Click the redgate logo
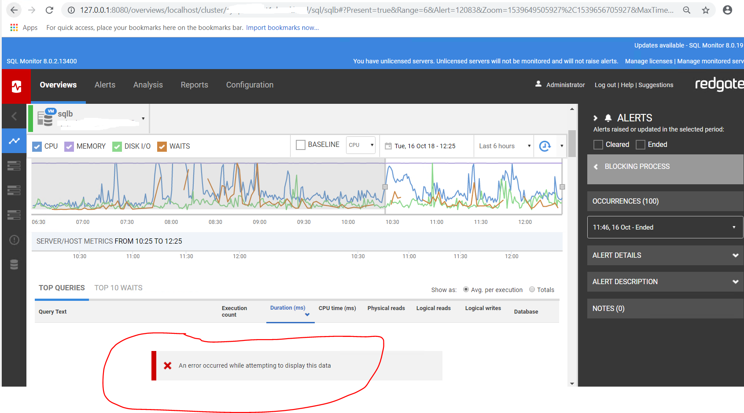The image size is (744, 413). coord(719,84)
